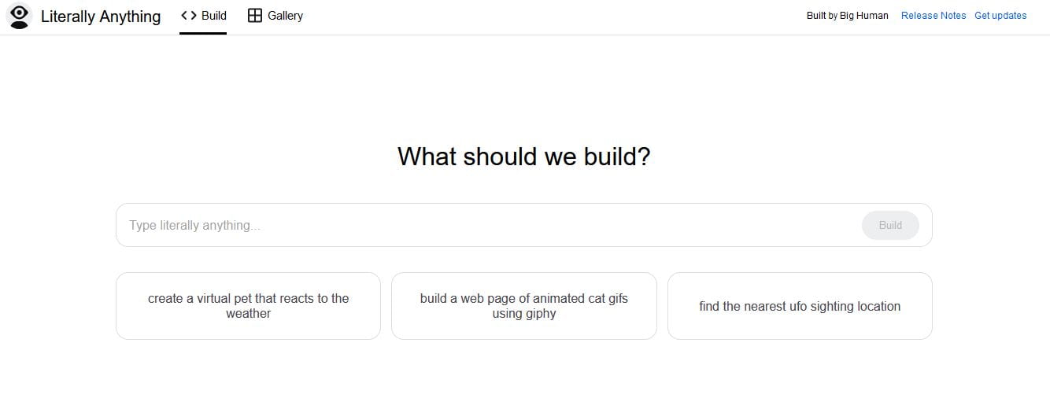The height and width of the screenshot is (398, 1050).
Task: Click the word weather in pet suggestion
Action: coord(248,314)
